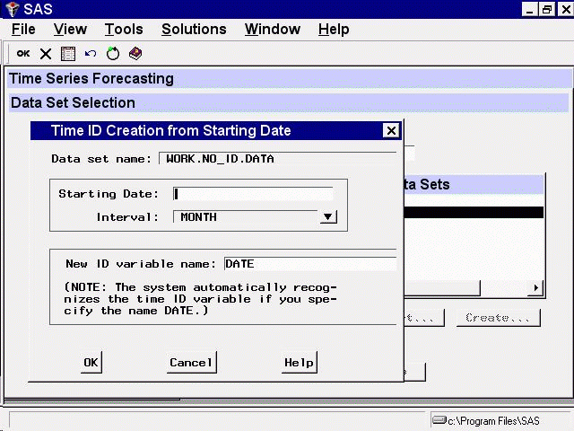Click right scroll arrow in Data Sets list

[536, 287]
